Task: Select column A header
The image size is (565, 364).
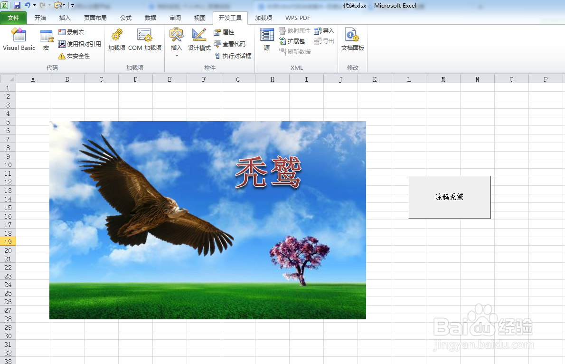Action: (33, 79)
